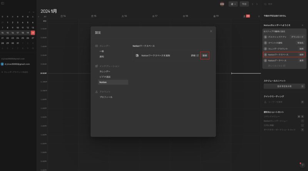
Task: Click 有効化 for event notifications
Action: click(x=300, y=43)
